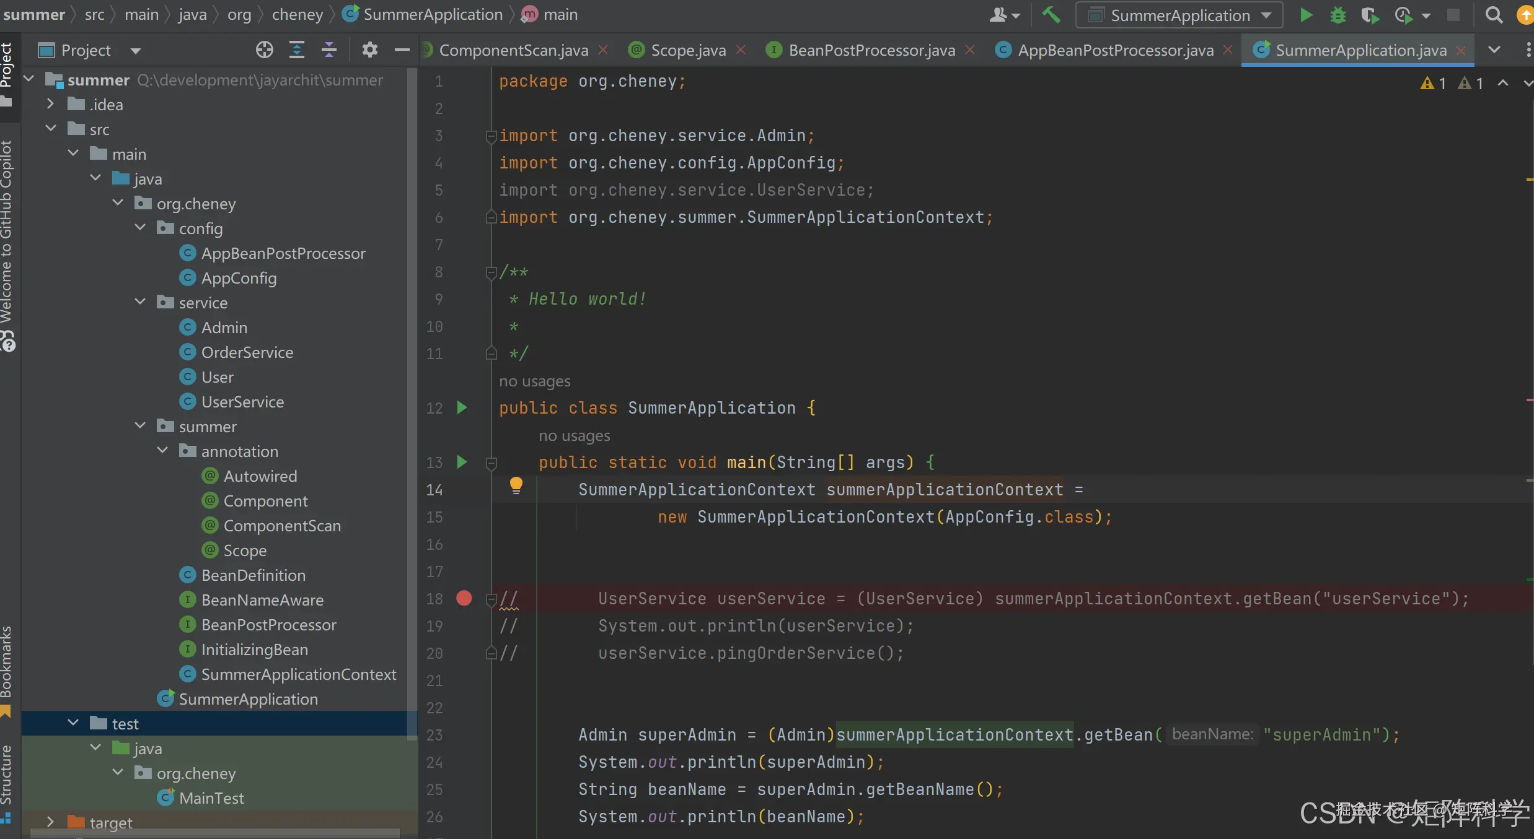Click the green Run button in toolbar

tap(1306, 15)
